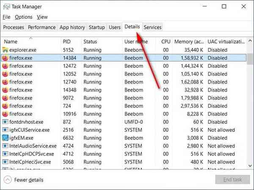Click the vertical scrollbar of process list
Viewport: 254px width, 190px height.
(x=250, y=106)
